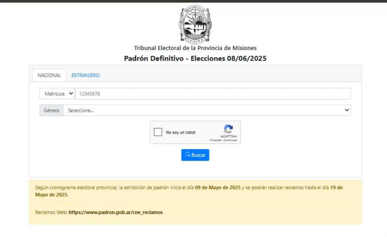Expand the Género Seleccione dropdown
This screenshot has height=237, width=387.
coord(207,110)
